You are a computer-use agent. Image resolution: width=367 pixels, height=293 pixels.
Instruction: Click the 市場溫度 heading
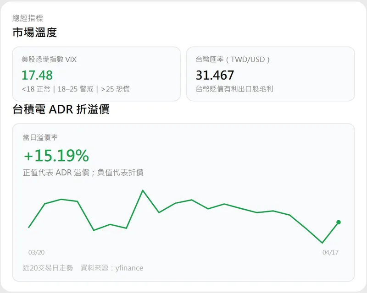coord(35,33)
